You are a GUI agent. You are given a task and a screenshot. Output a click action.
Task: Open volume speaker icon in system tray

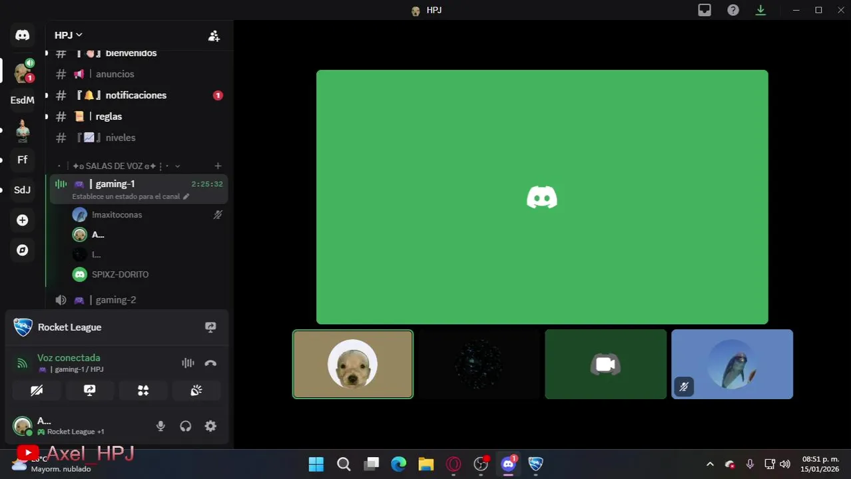(x=785, y=464)
